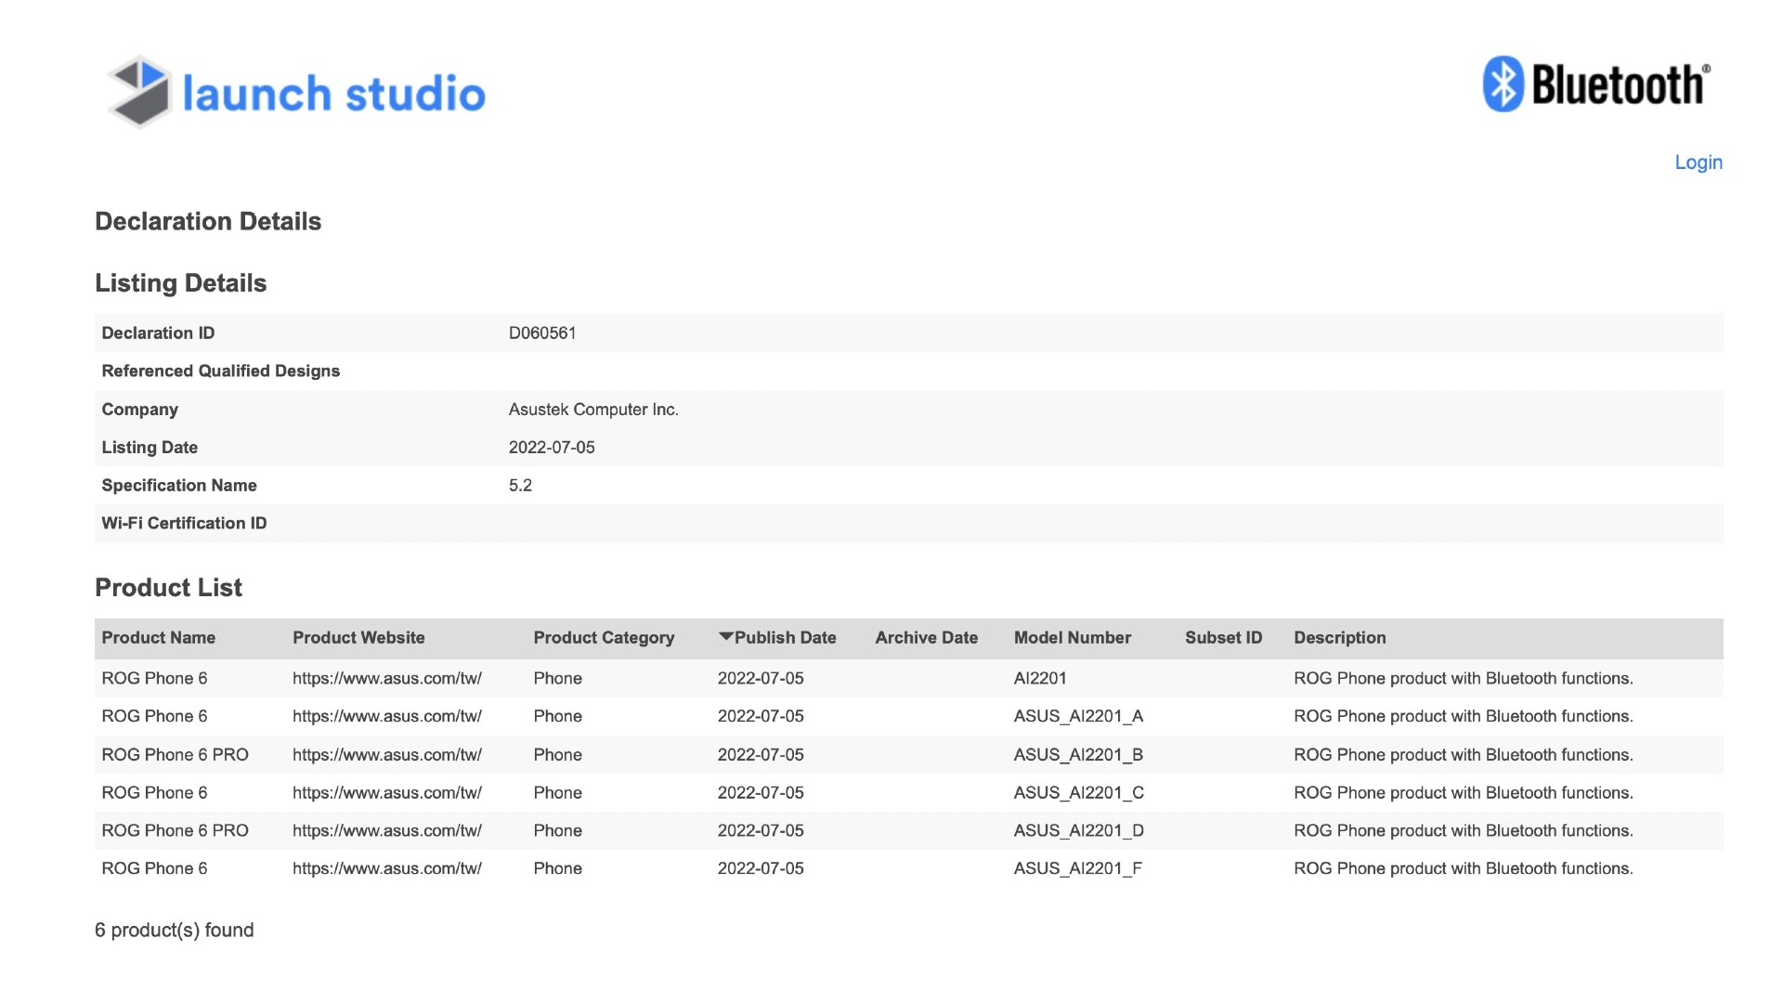1783x1003 pixels.
Task: Click the Declaration Details heading
Action: [x=208, y=222]
